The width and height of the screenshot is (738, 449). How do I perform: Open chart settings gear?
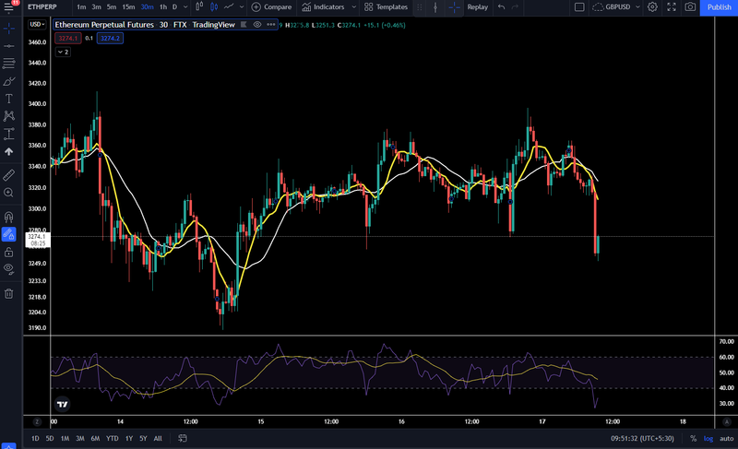(x=652, y=7)
